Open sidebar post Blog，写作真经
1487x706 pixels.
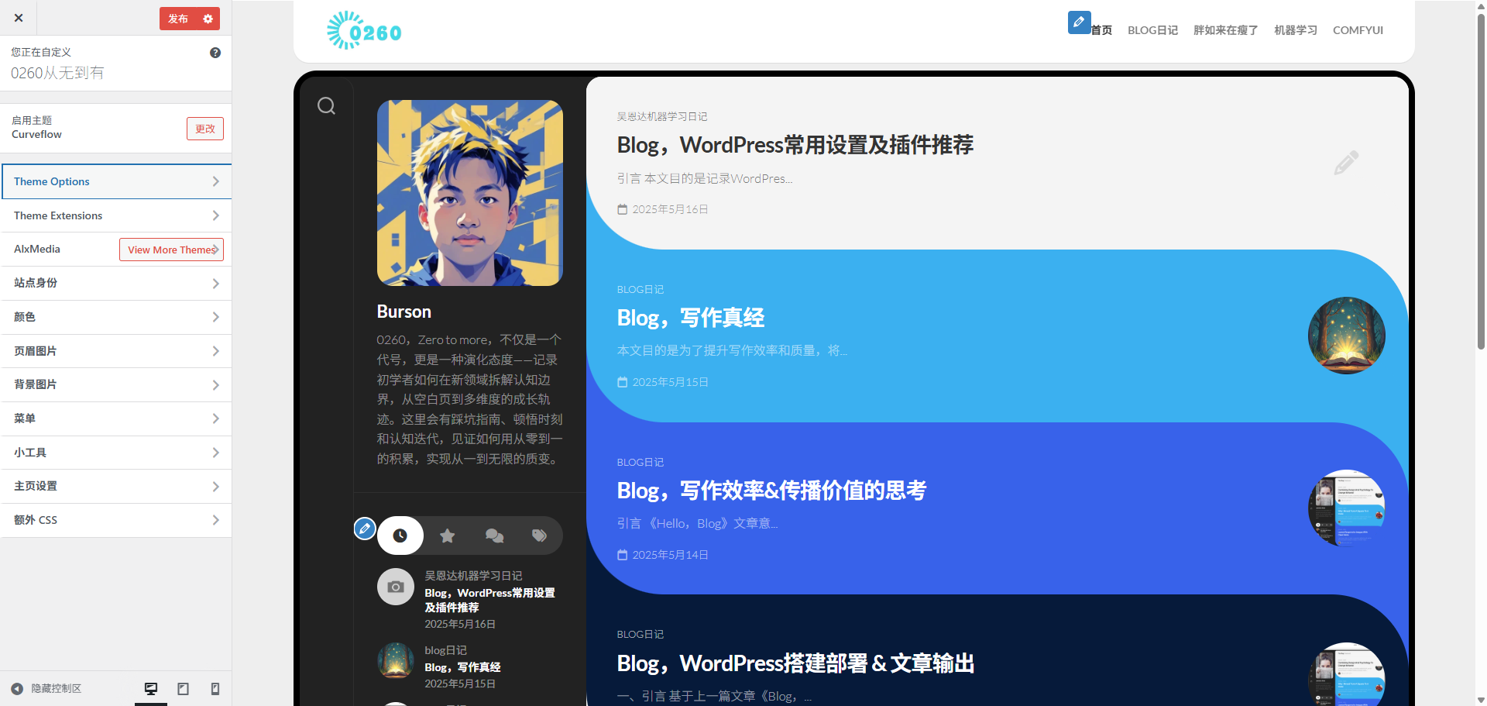[462, 667]
